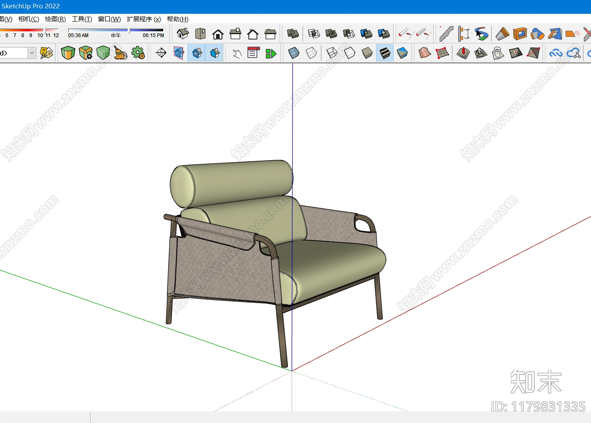Select the Sandbox Add Detail tool
Image resolution: width=591 pixels, height=423 pixels.
(x=516, y=53)
